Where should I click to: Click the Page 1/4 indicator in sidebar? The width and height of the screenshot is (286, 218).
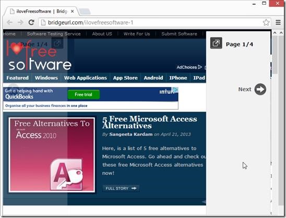point(240,44)
